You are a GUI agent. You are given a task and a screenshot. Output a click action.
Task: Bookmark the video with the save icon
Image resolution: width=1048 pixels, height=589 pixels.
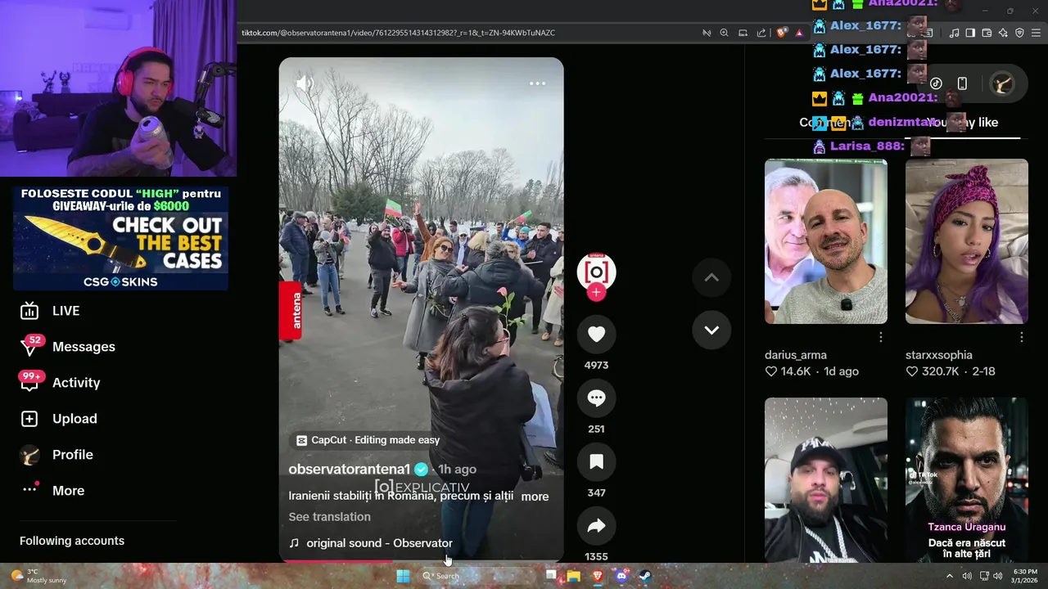click(596, 461)
